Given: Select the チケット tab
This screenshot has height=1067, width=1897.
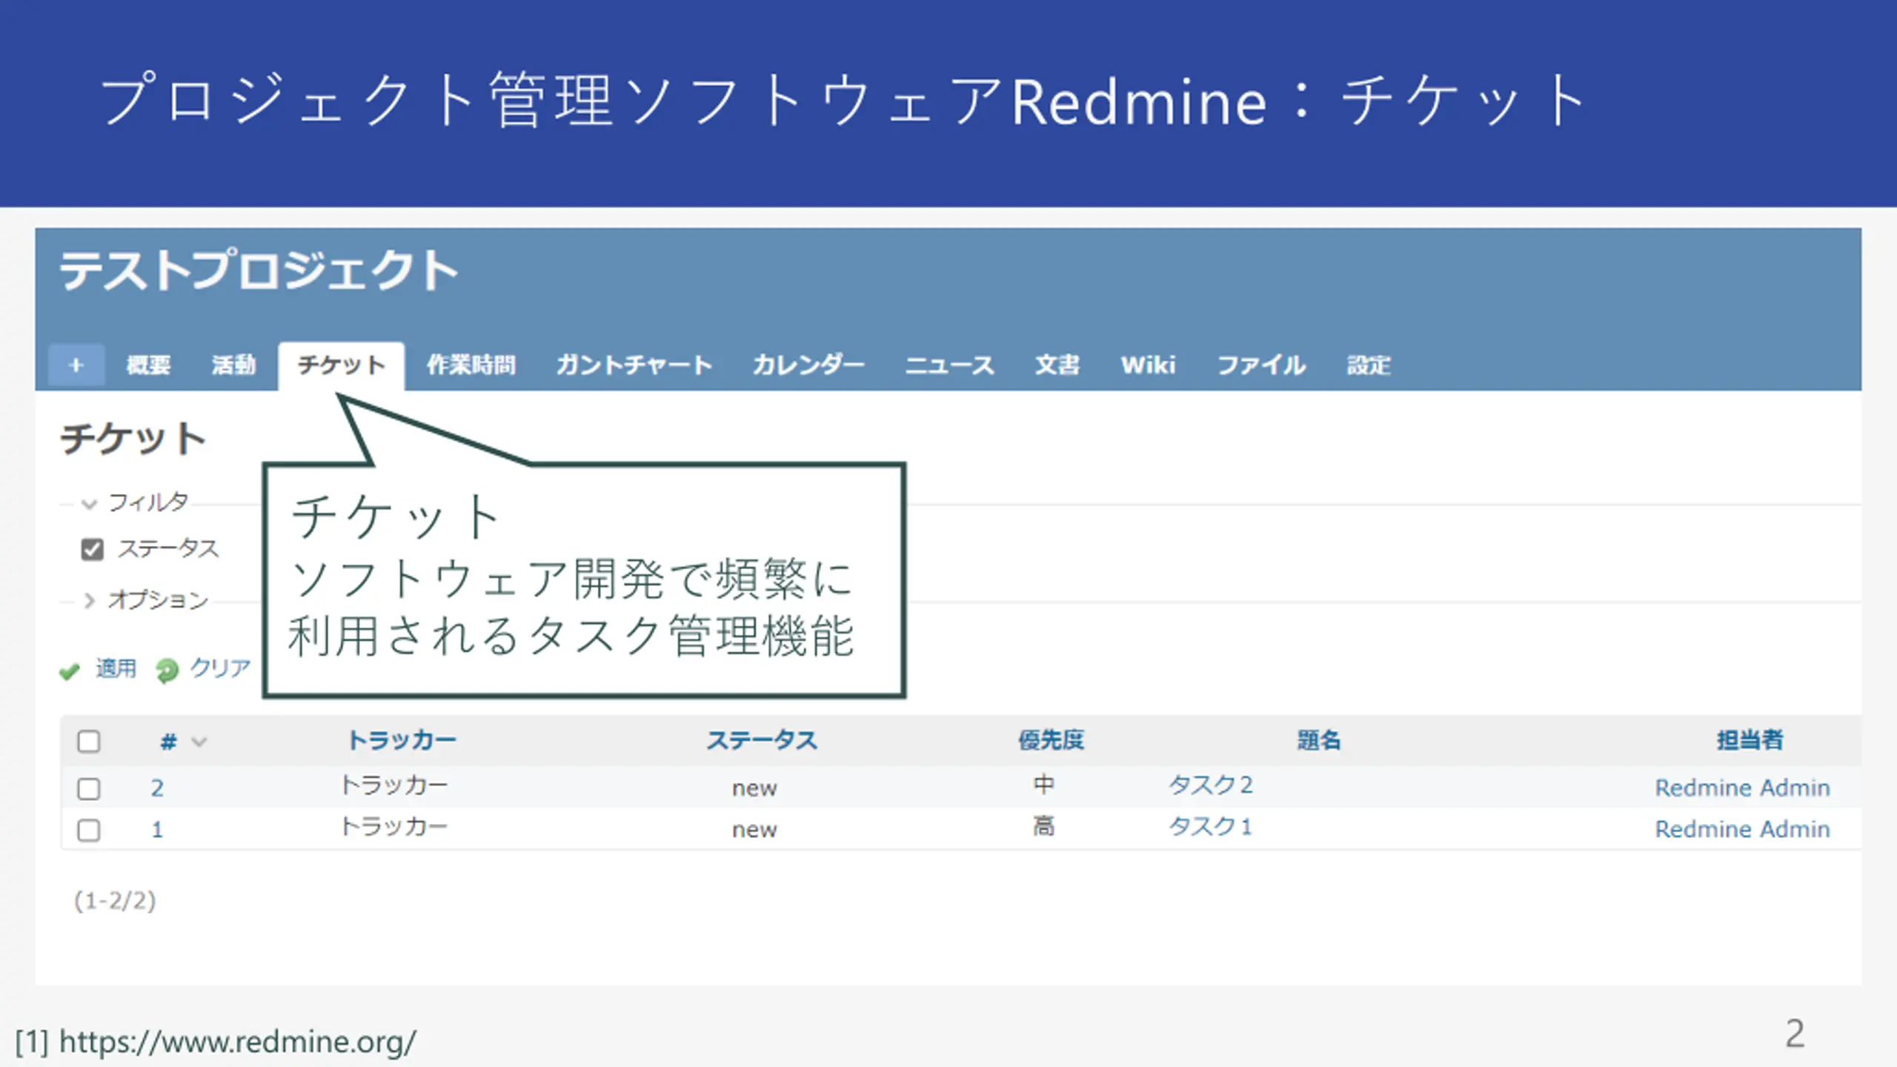Looking at the screenshot, I should pos(342,365).
